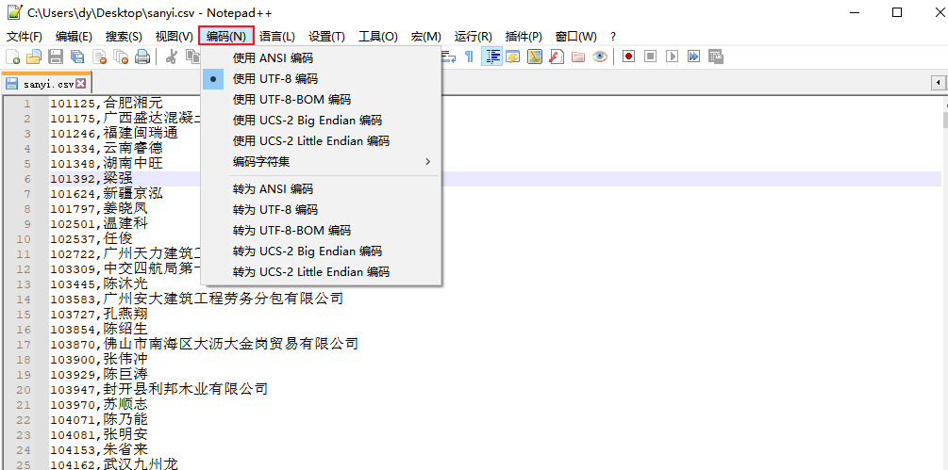The height and width of the screenshot is (470, 948).
Task: Click line 25 text 武汉九州龙
Action: tap(141, 464)
